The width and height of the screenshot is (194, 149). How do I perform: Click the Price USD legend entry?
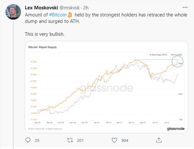pos(177,55)
